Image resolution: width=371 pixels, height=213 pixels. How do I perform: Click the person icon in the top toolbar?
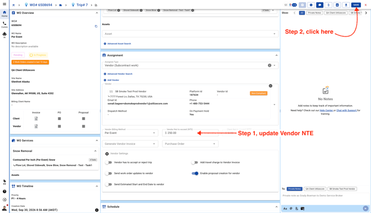pos(346,5)
